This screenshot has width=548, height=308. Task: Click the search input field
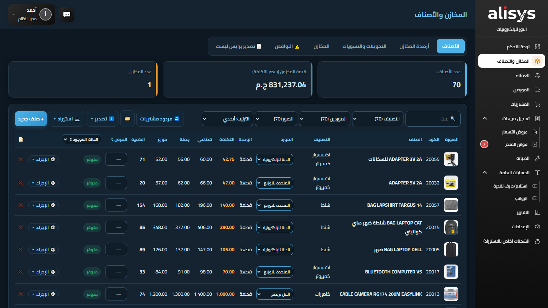click(433, 119)
